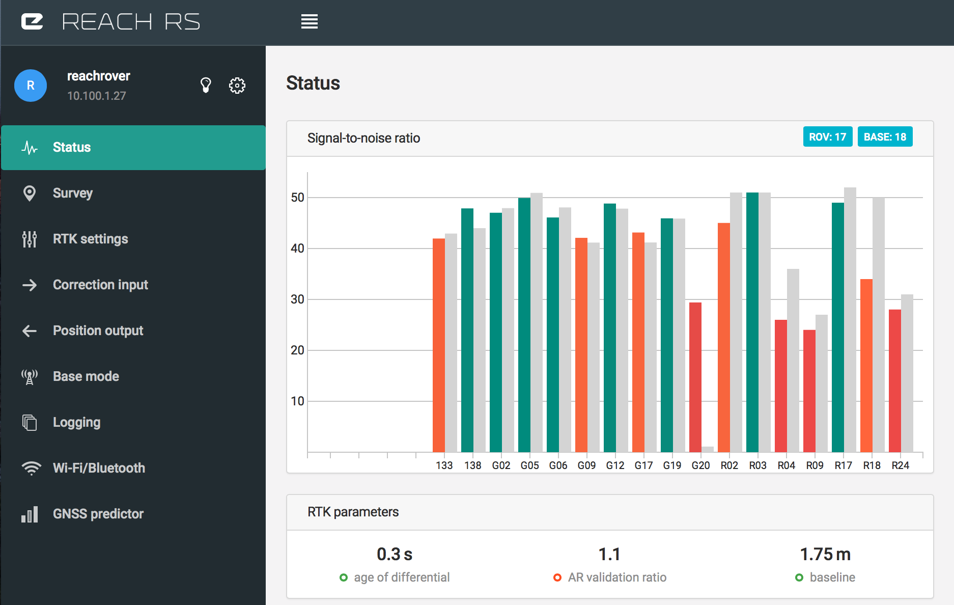The height and width of the screenshot is (605, 954).
Task: Click the R17 label on chart axis
Action: [843, 465]
